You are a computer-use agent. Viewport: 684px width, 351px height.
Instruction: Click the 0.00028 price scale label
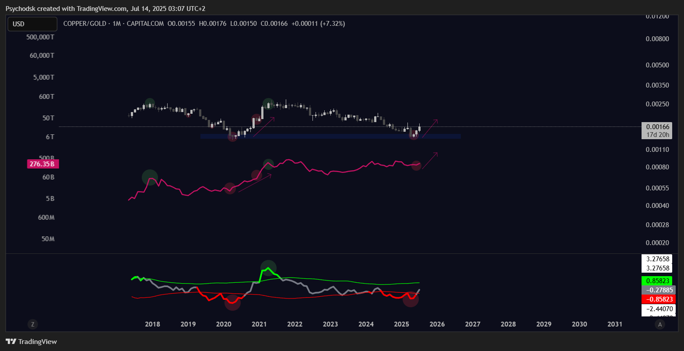pos(657,225)
